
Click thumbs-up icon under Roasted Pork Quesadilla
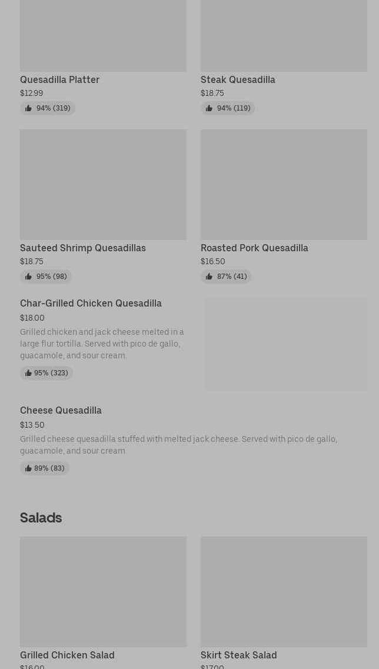[209, 277]
